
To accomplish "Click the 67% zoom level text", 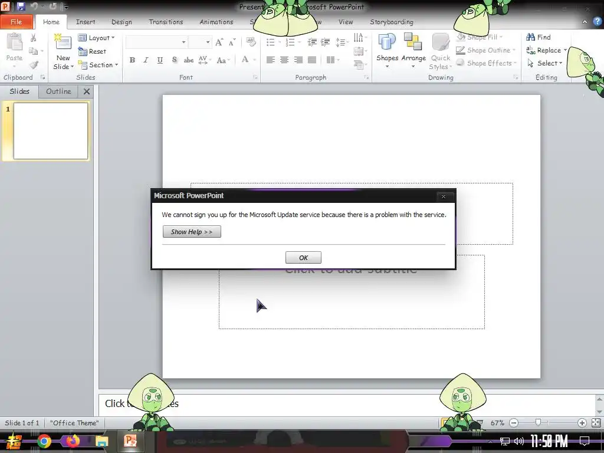I will pyautogui.click(x=497, y=422).
